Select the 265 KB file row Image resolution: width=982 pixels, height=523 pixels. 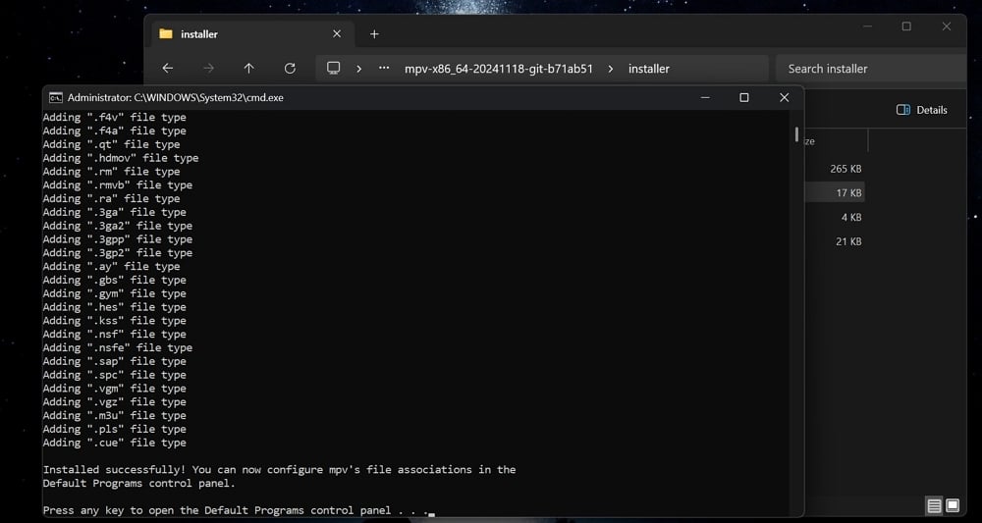tap(835, 169)
